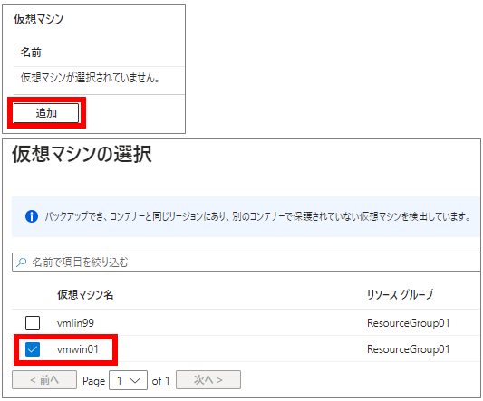Viewport: 483px width, 401px height.
Task: Click the 仮想マシンの選択 panel title
Action: tap(82, 154)
